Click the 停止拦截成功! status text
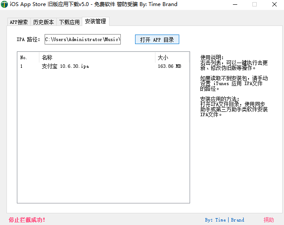 tap(27, 220)
